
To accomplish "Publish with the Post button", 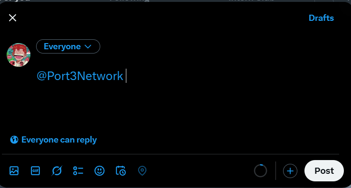I will coord(324,171).
